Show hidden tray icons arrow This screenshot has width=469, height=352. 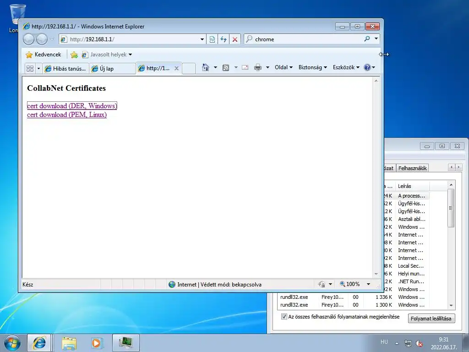tap(397, 343)
